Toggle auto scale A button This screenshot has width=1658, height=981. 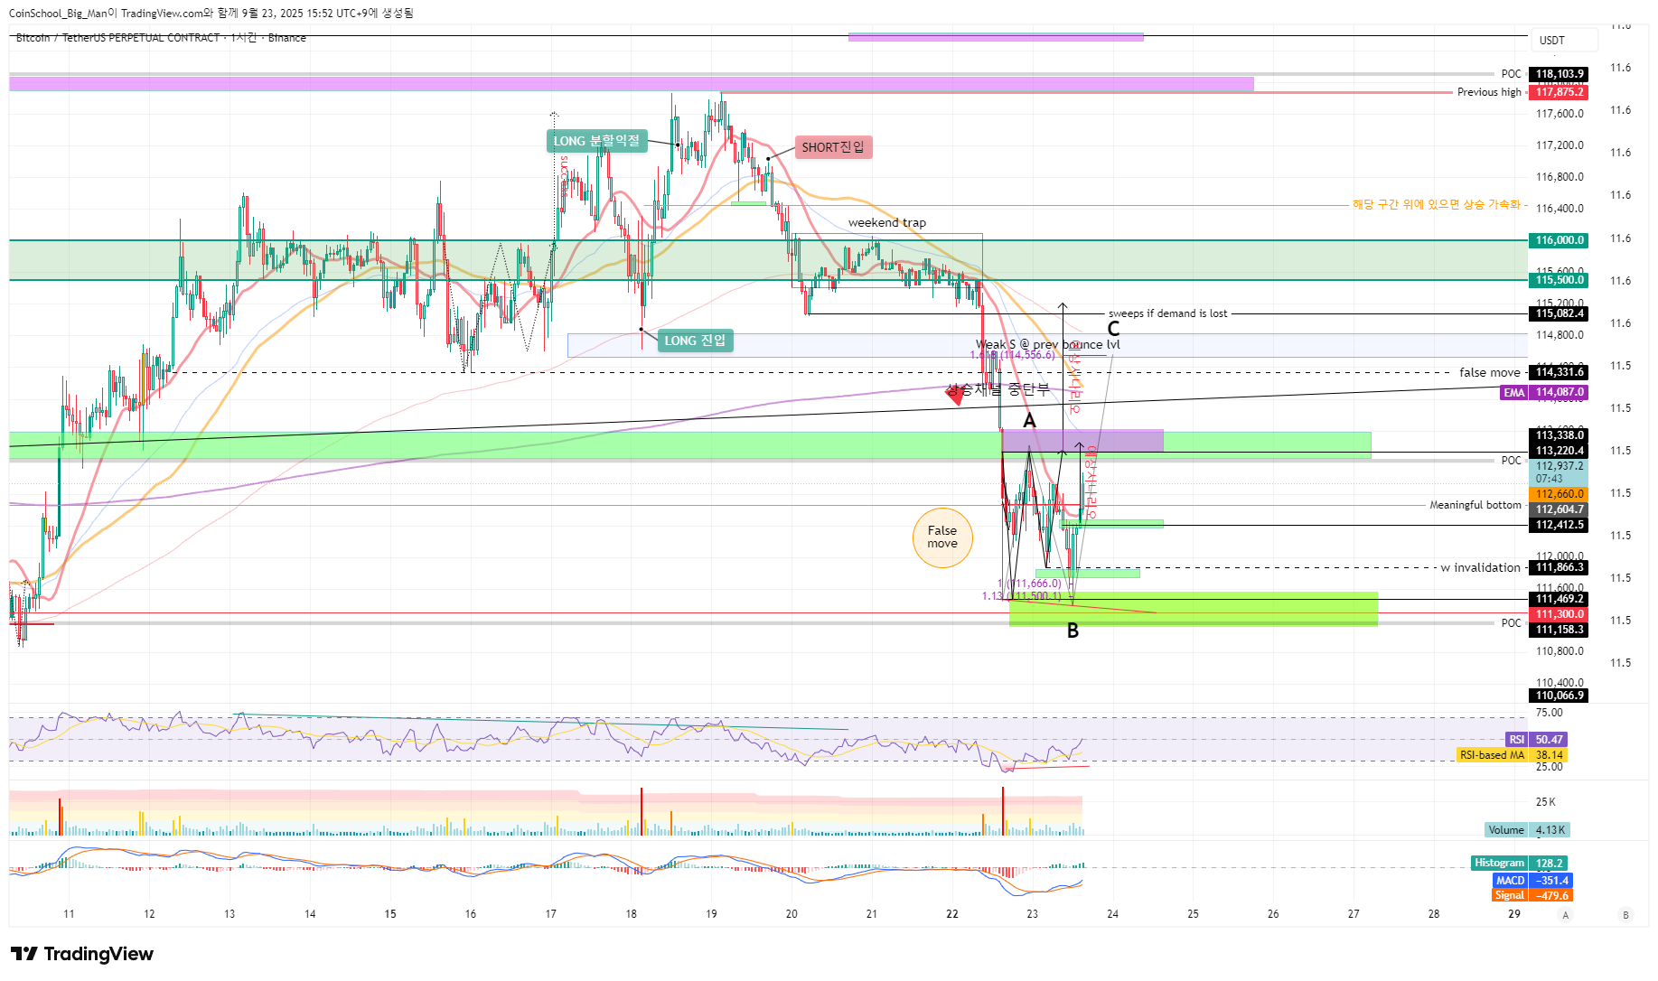coord(1566,915)
